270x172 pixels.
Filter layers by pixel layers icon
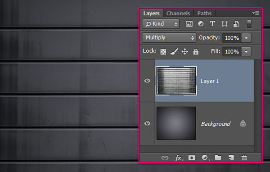pos(189,24)
